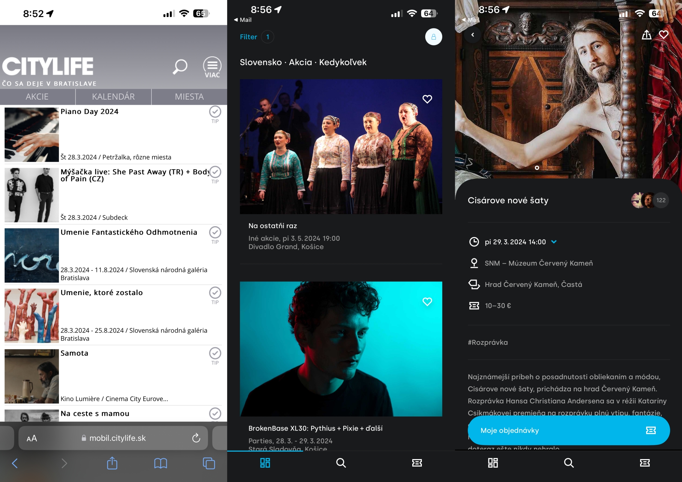Image resolution: width=682 pixels, height=482 pixels.
Task: Switch to the AKCIE tab
Action: 37,97
